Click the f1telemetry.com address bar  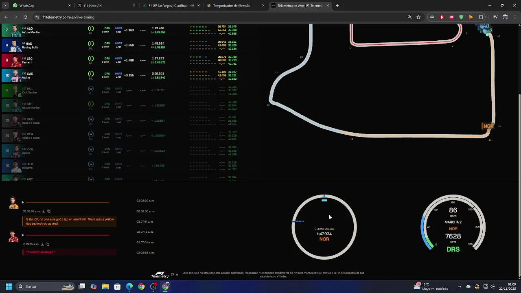click(220, 17)
